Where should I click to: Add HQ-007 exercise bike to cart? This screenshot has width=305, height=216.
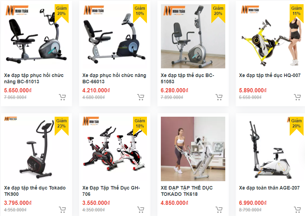point(297,97)
